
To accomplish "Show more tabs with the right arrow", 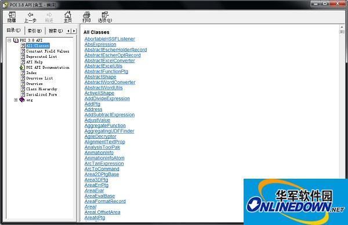I will coord(74,31).
